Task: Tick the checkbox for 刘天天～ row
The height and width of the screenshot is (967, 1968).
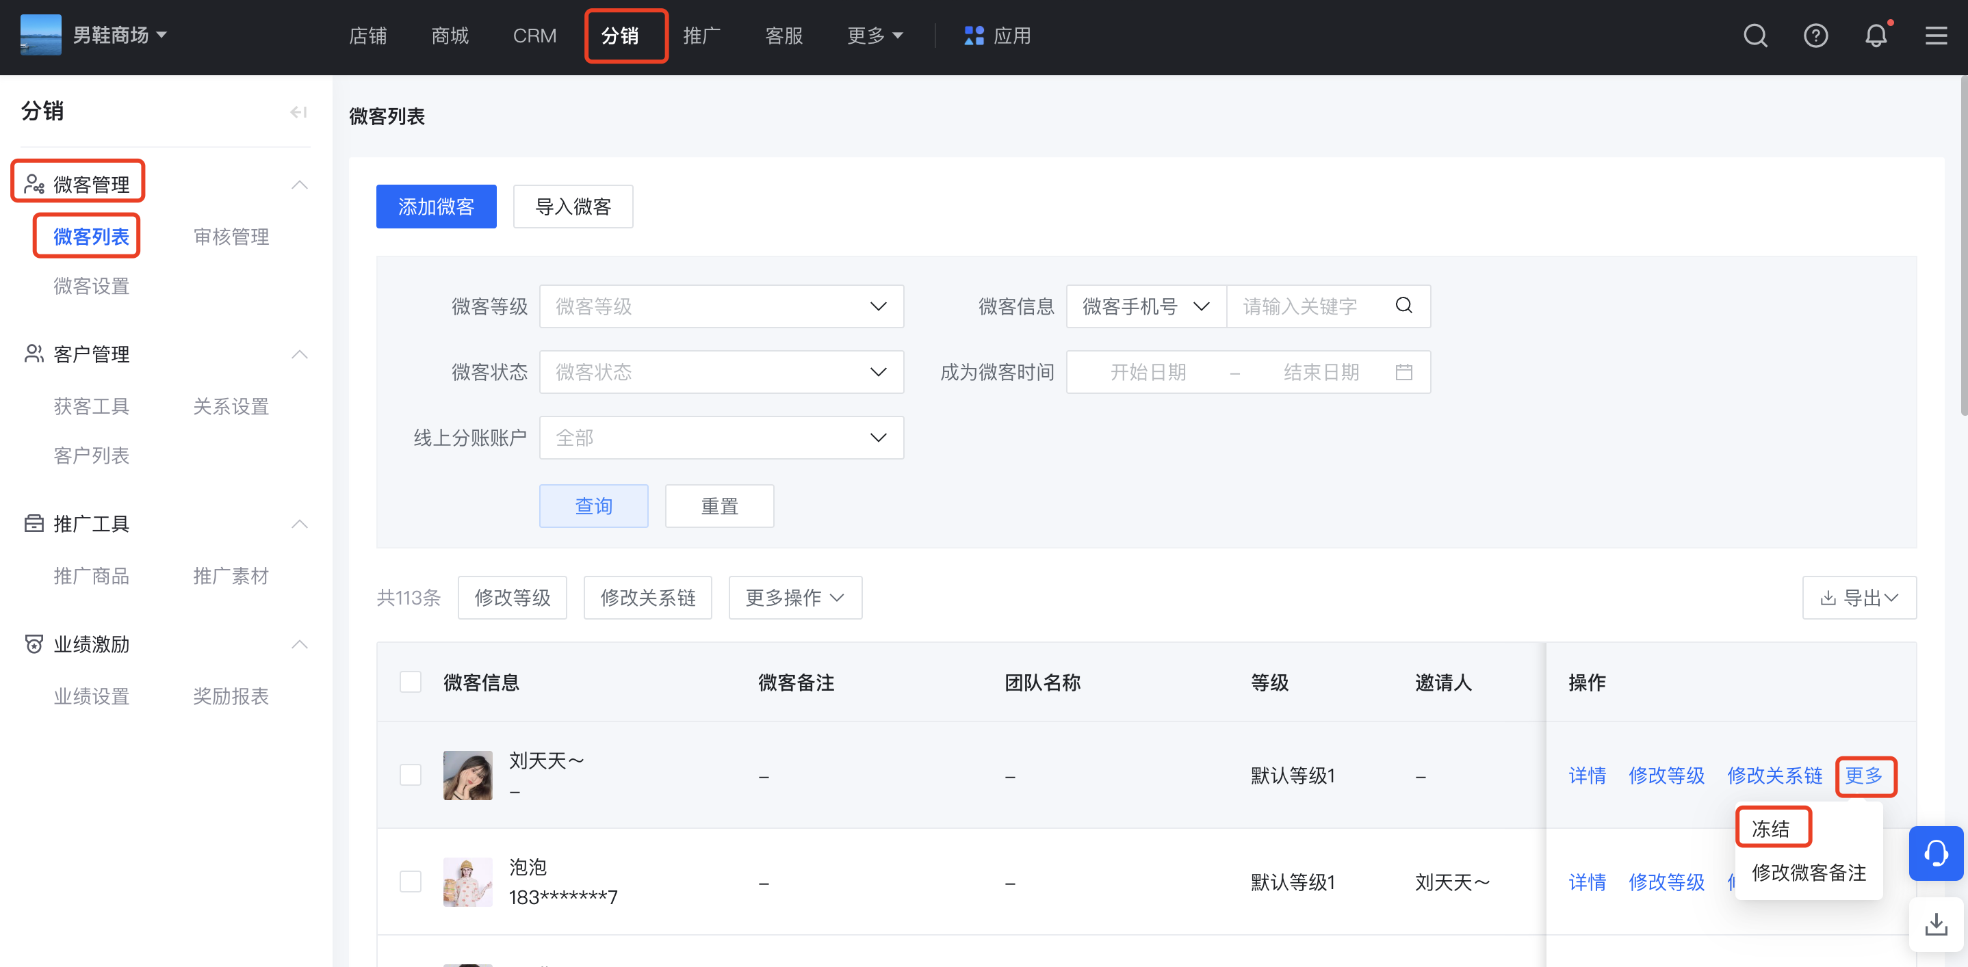Action: pyautogui.click(x=411, y=775)
